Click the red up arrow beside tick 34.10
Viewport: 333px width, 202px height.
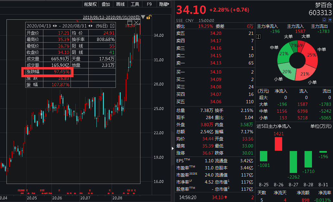point(226,197)
